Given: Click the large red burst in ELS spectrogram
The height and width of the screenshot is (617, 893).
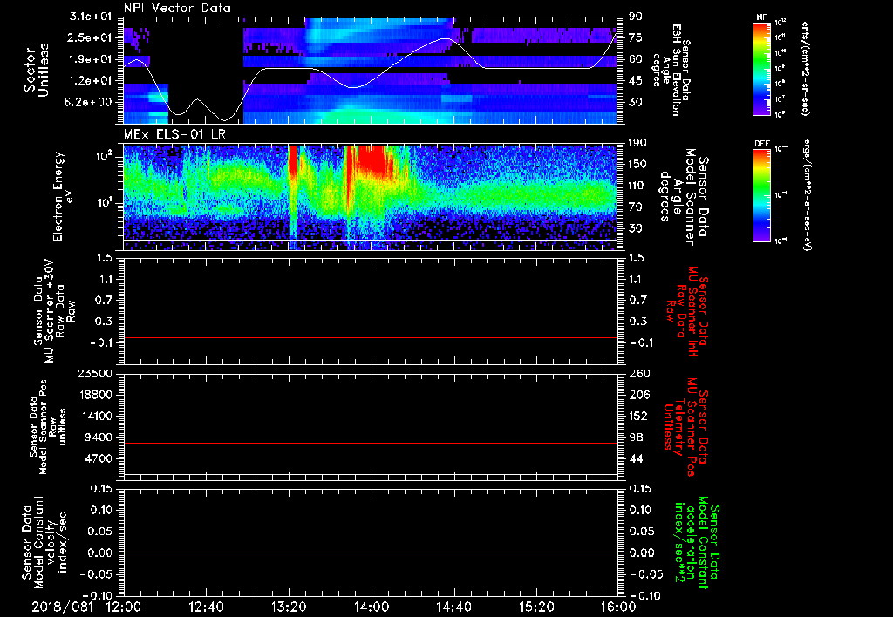Looking at the screenshot, I should point(375,159).
